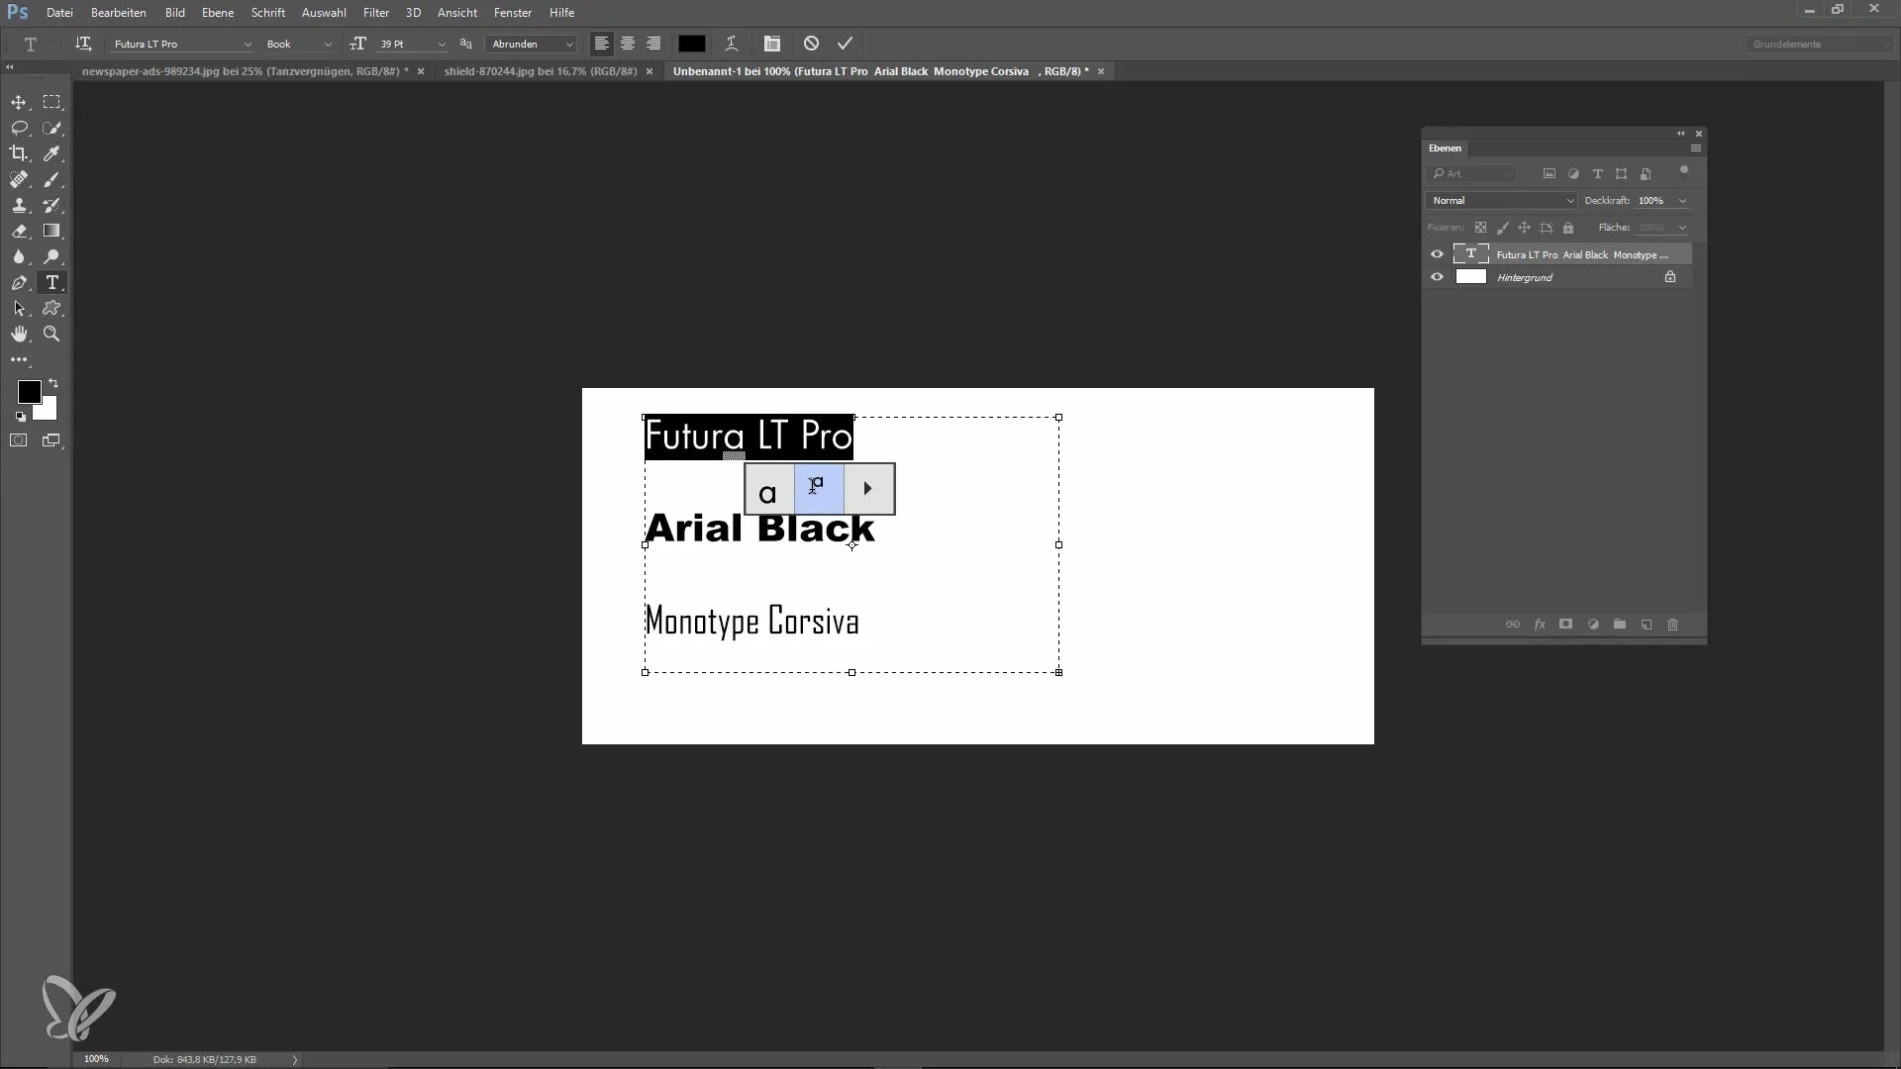Commit current text edits with checkmark

(x=845, y=44)
